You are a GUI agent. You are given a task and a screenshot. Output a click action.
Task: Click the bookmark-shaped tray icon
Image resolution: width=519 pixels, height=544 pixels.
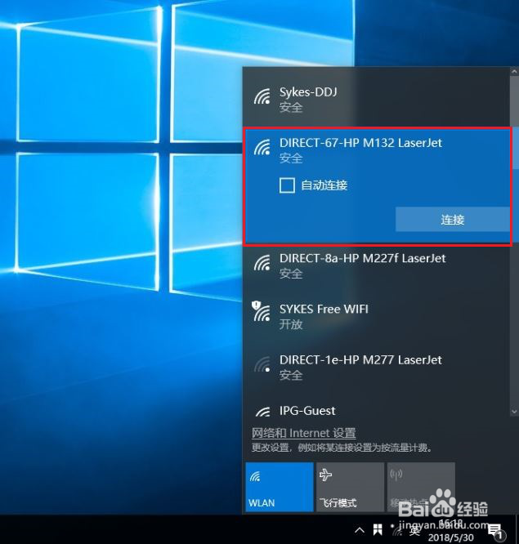tap(378, 530)
